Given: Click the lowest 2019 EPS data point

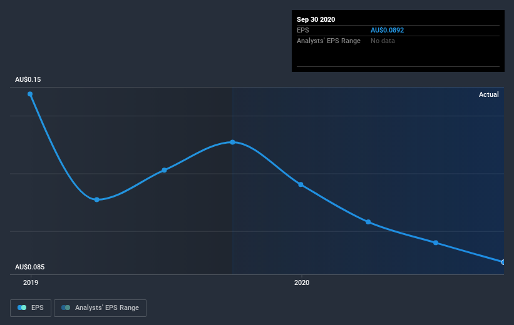Looking at the screenshot, I should pyautogui.click(x=96, y=199).
